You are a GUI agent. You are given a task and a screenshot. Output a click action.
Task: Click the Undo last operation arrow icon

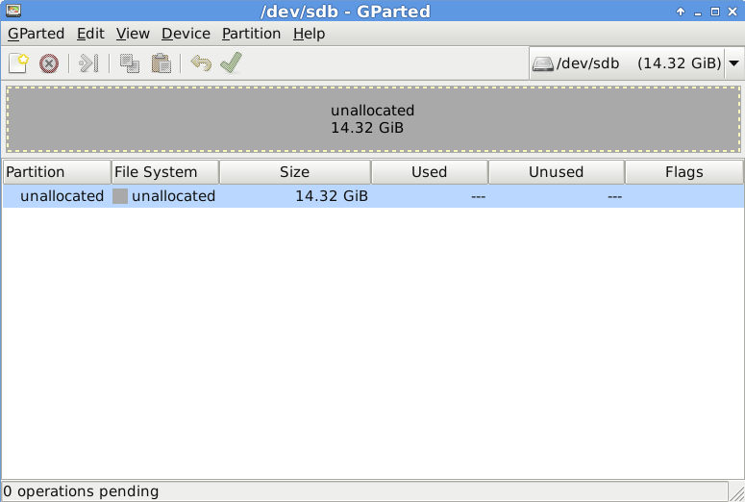pyautogui.click(x=201, y=63)
